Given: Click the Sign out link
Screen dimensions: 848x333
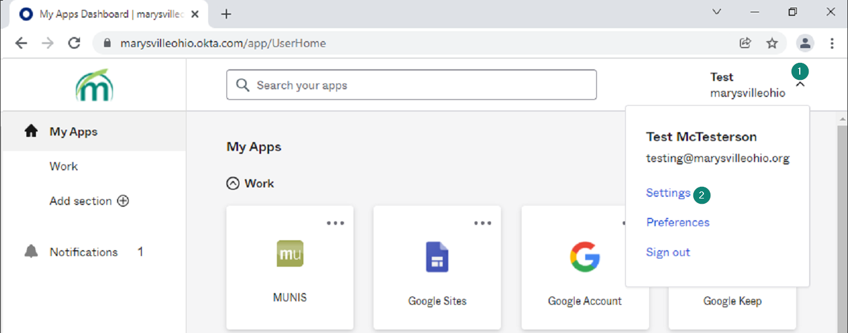Looking at the screenshot, I should pos(668,252).
